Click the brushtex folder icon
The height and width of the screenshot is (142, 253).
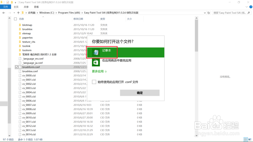[20, 29]
